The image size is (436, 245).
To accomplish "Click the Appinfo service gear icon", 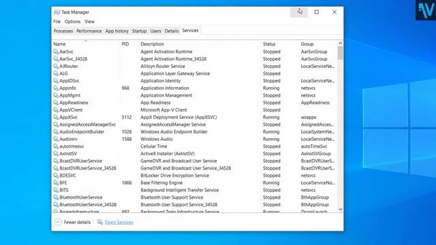I will click(56, 88).
